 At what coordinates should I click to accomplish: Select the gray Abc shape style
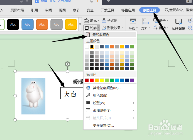tap(57, 24)
